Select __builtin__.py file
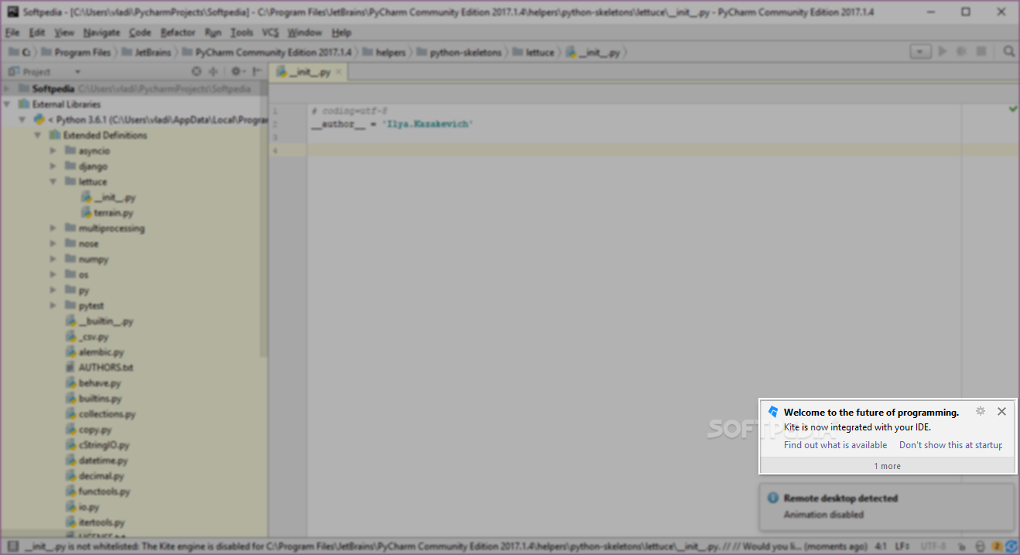 100,321
